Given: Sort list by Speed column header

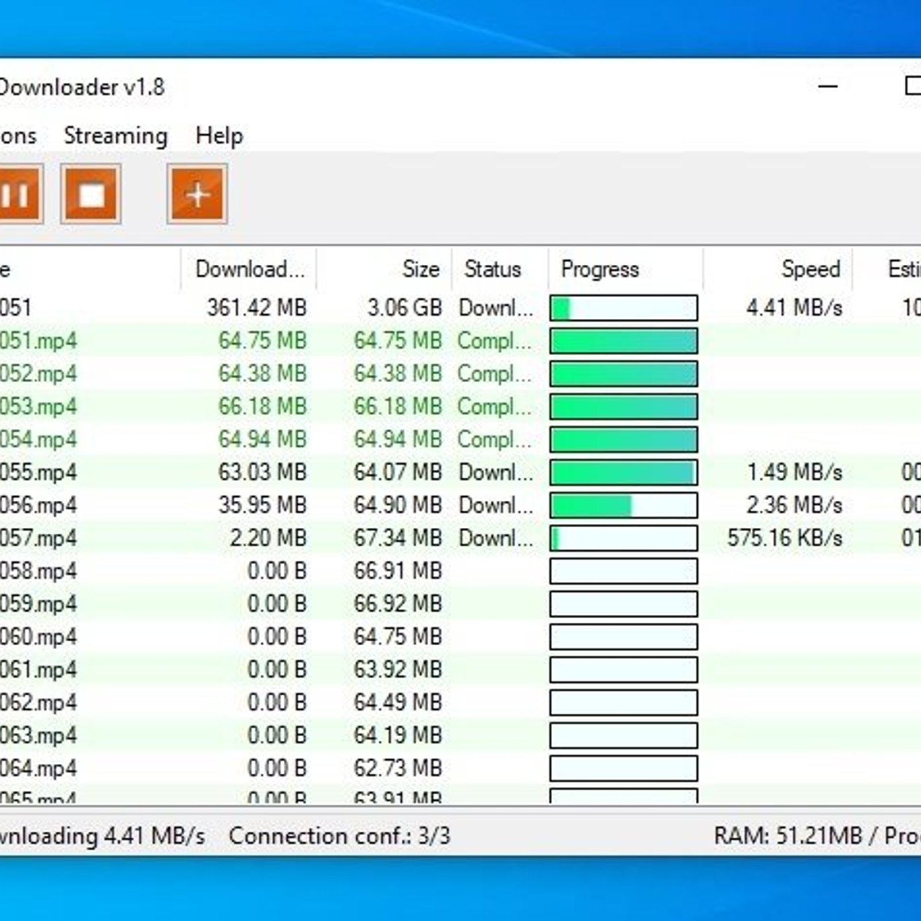Looking at the screenshot, I should point(810,269).
